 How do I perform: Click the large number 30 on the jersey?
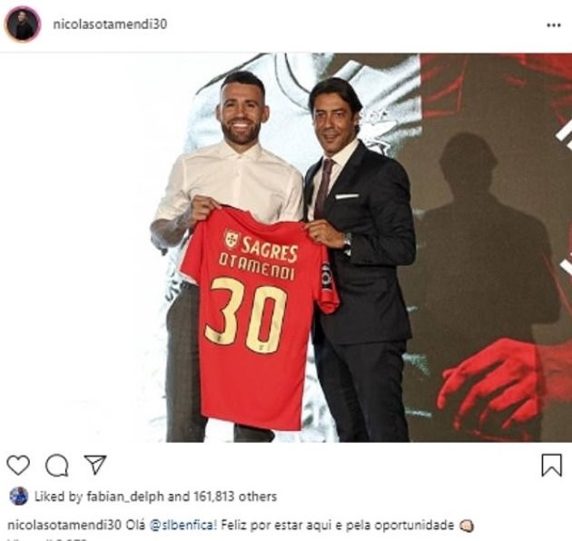[246, 315]
